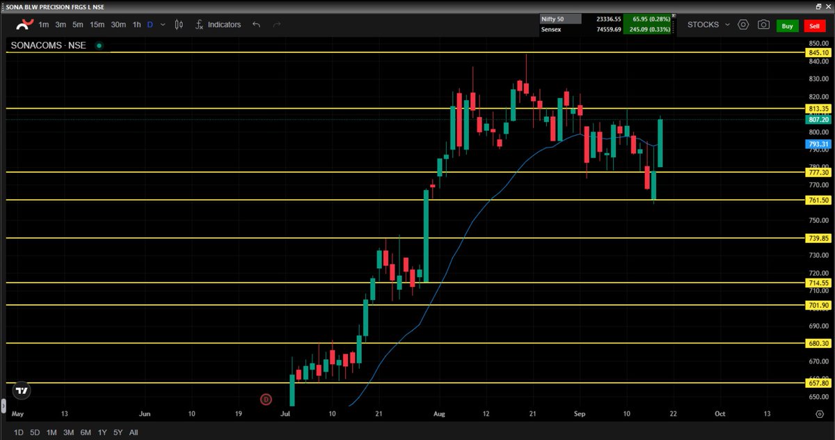The image size is (835, 440).
Task: Click the green market status dot
Action: point(99,45)
